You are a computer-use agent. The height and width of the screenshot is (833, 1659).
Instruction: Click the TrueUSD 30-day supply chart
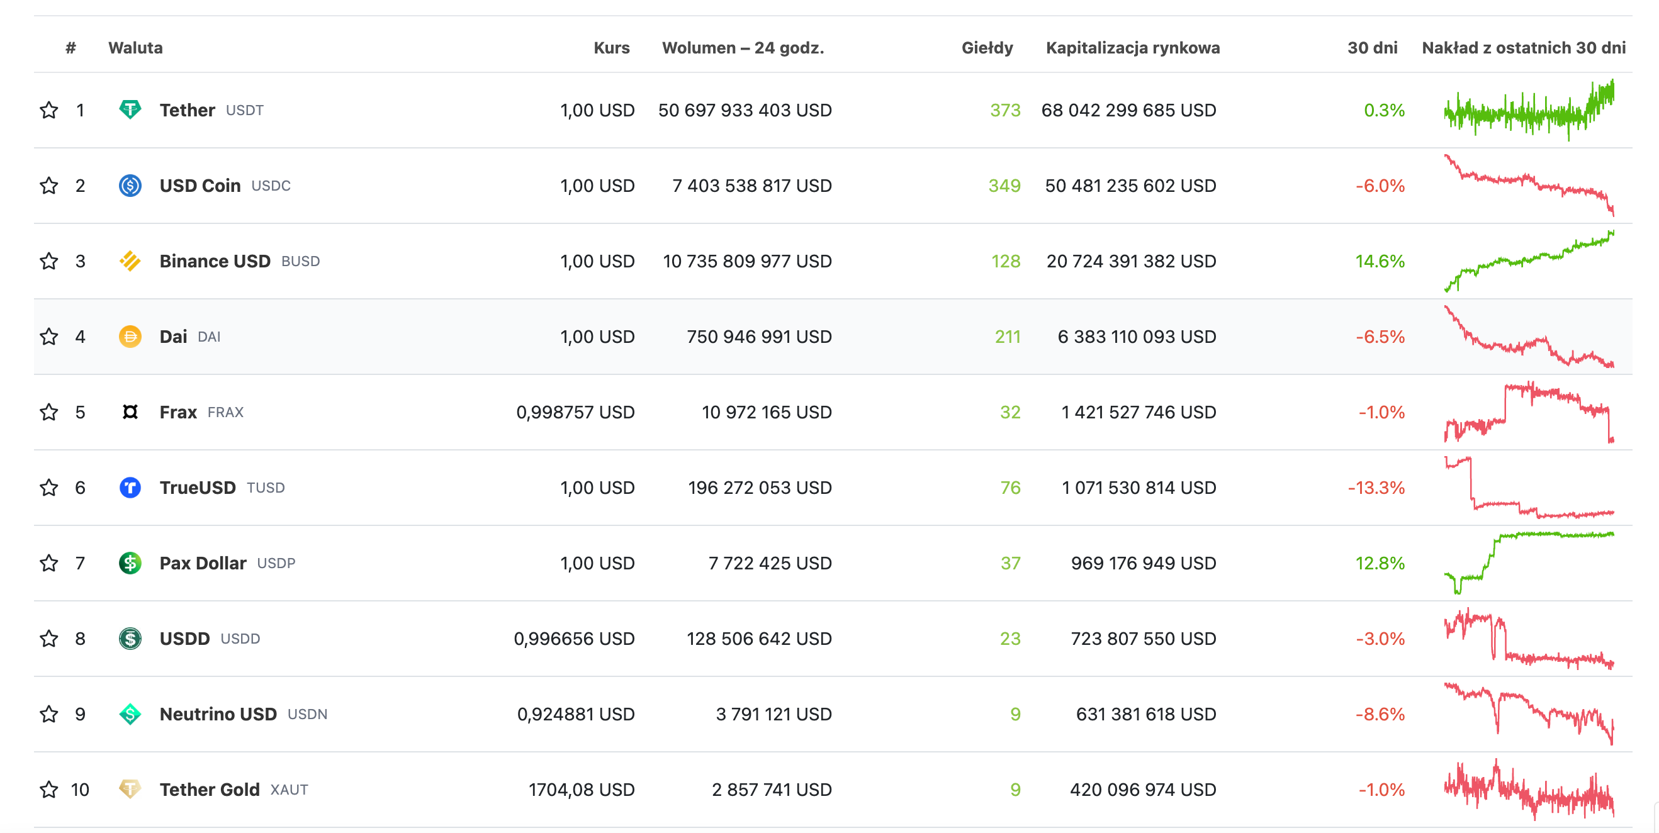point(1529,488)
